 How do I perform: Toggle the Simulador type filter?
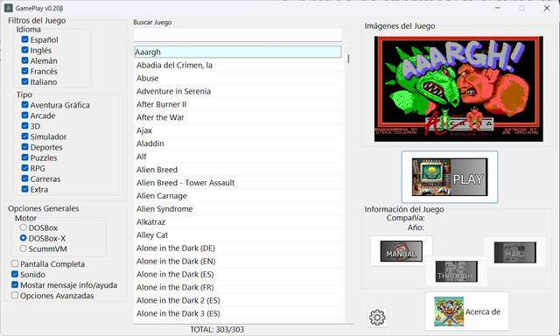pos(24,136)
